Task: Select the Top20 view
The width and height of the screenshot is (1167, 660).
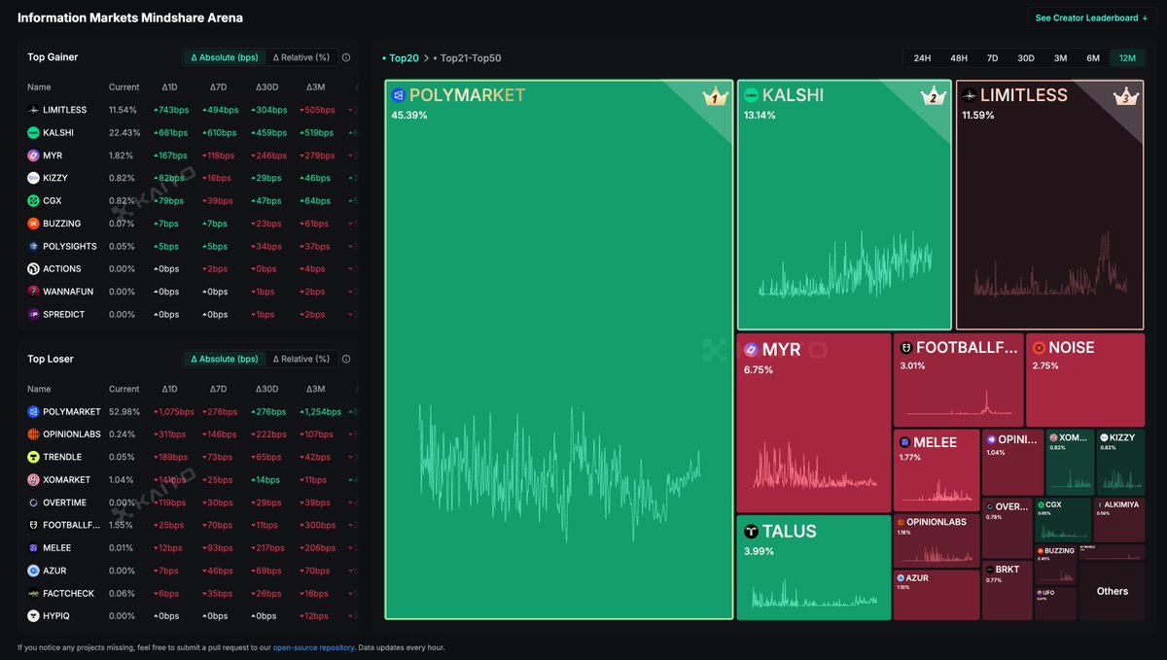Action: click(x=403, y=58)
